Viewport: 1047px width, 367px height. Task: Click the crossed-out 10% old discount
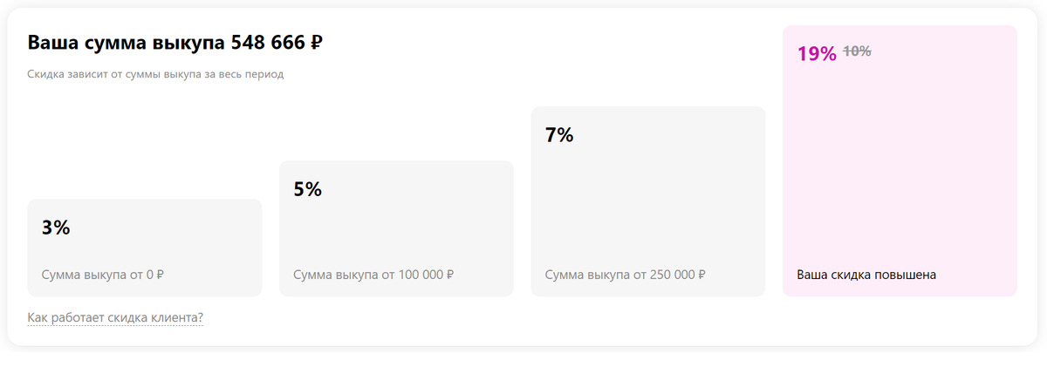(857, 51)
